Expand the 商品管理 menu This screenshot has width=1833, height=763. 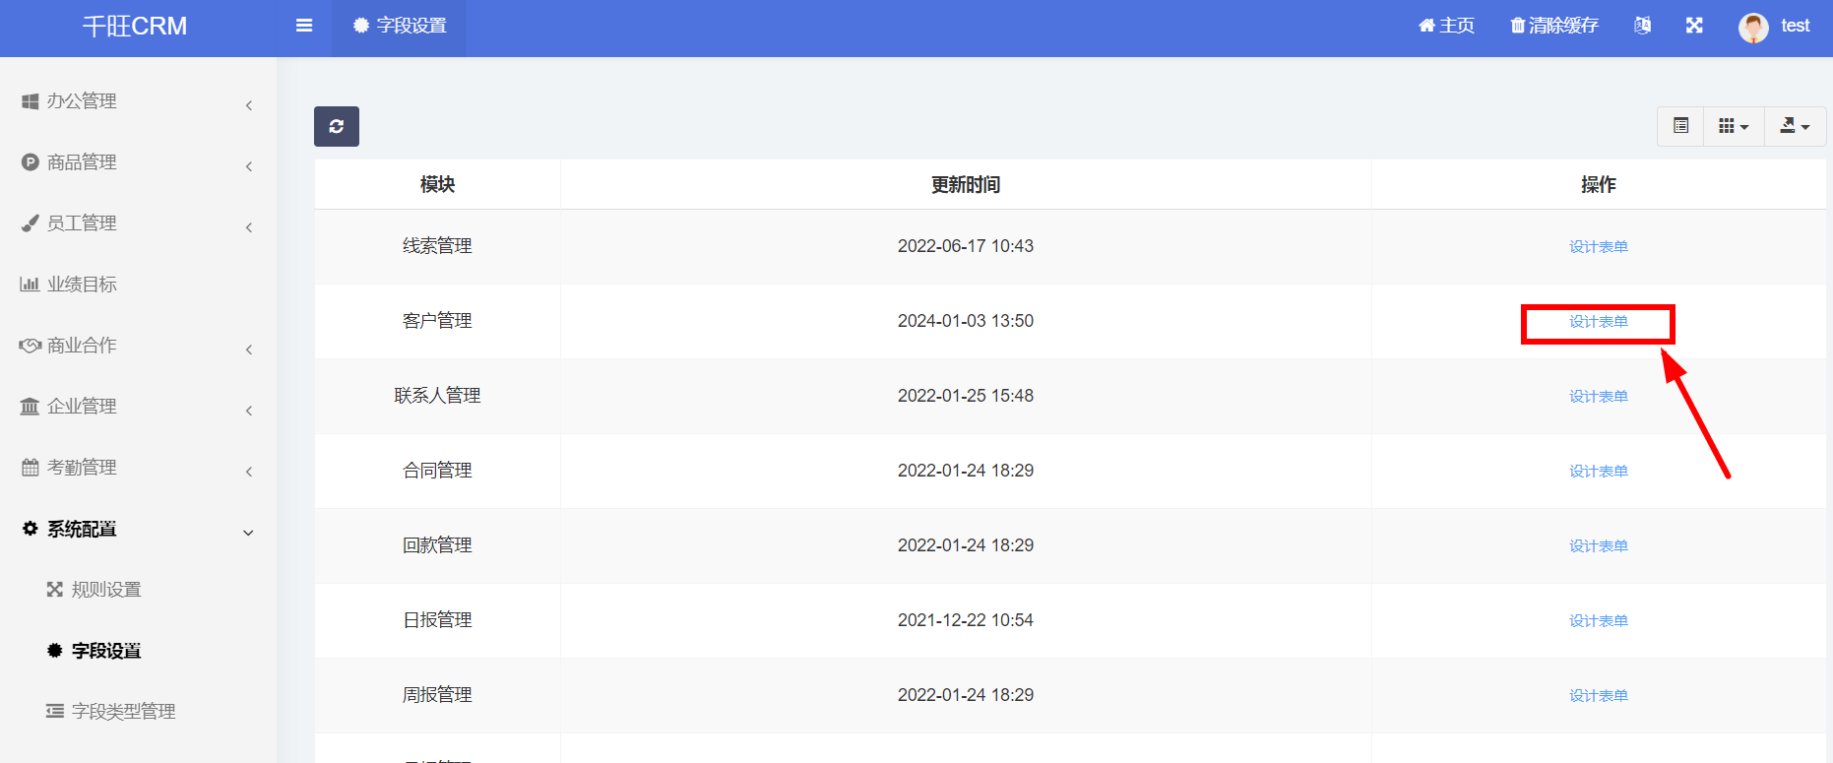coord(138,162)
